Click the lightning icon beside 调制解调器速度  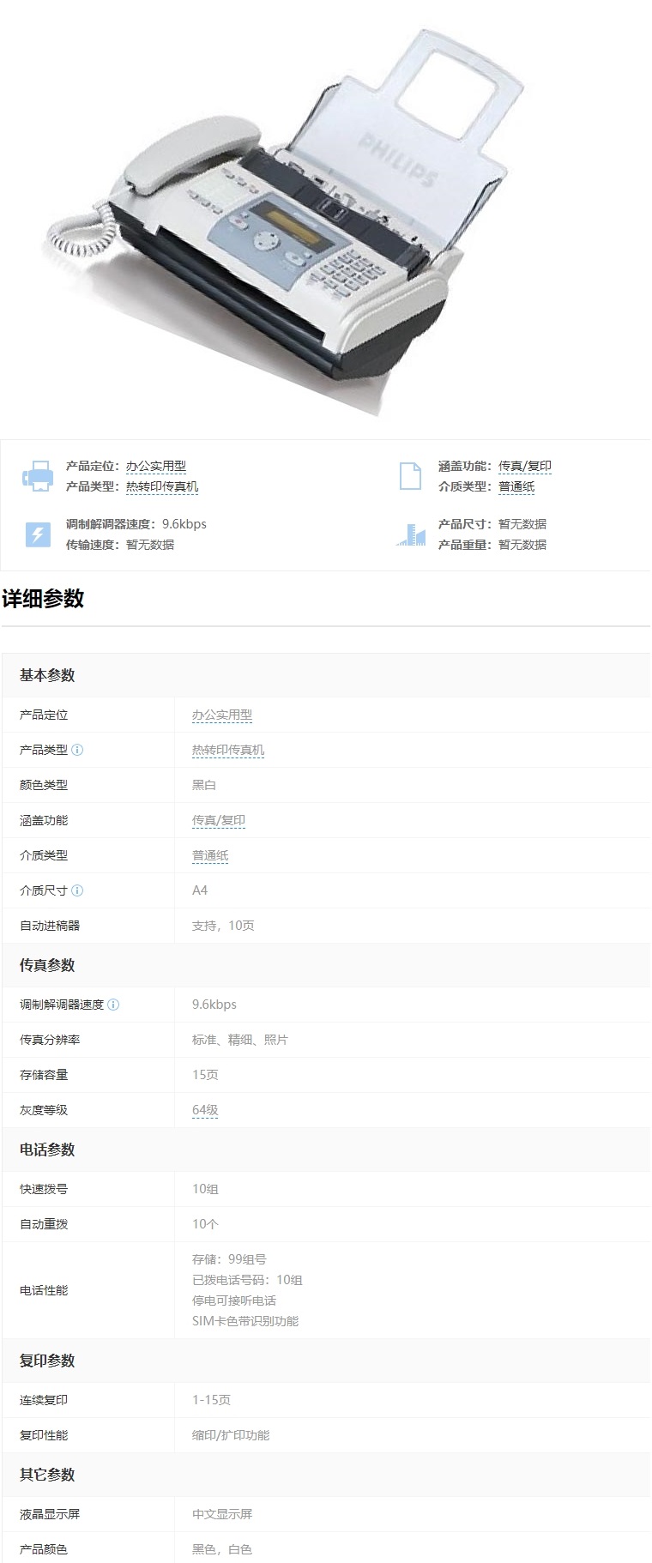point(37,534)
